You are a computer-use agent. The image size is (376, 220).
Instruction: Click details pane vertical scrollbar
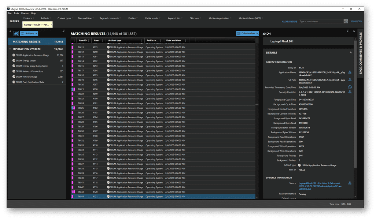[x=355, y=104]
